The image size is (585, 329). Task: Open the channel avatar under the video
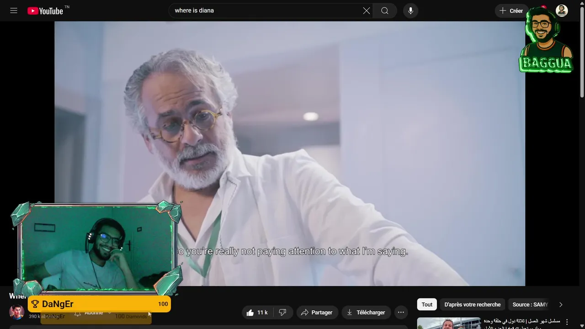pyautogui.click(x=17, y=312)
